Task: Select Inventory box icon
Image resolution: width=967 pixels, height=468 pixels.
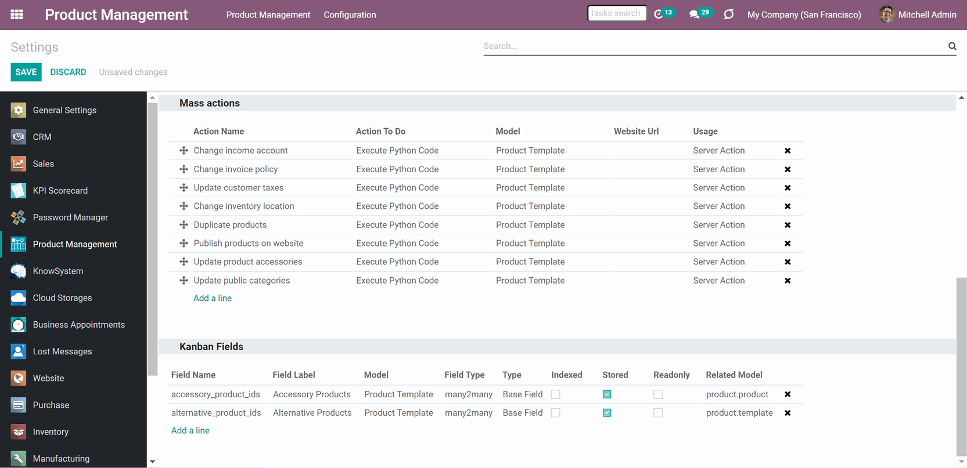Action: coord(19,432)
